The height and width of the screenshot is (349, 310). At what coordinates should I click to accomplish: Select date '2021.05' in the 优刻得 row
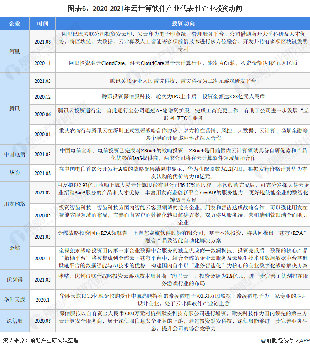[42, 279]
